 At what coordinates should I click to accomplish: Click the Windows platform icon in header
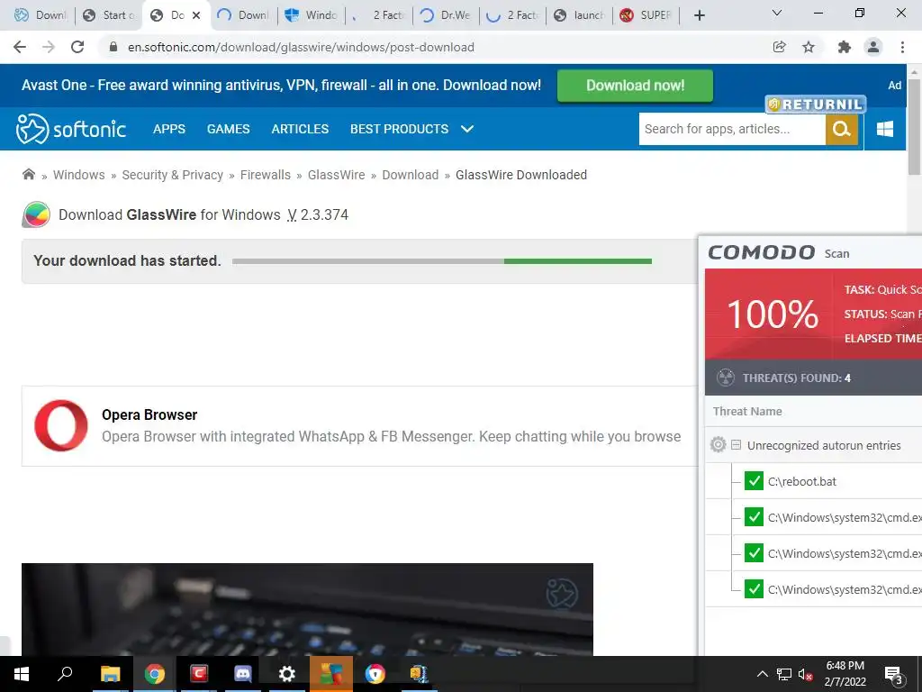pyautogui.click(x=884, y=129)
